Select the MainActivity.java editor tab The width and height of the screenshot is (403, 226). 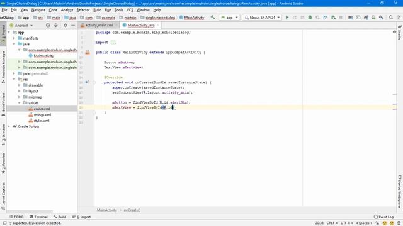(141, 25)
